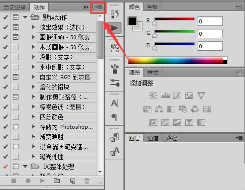
Task: Add a Hue/Saturation adjustment
Action: (x=147, y=109)
